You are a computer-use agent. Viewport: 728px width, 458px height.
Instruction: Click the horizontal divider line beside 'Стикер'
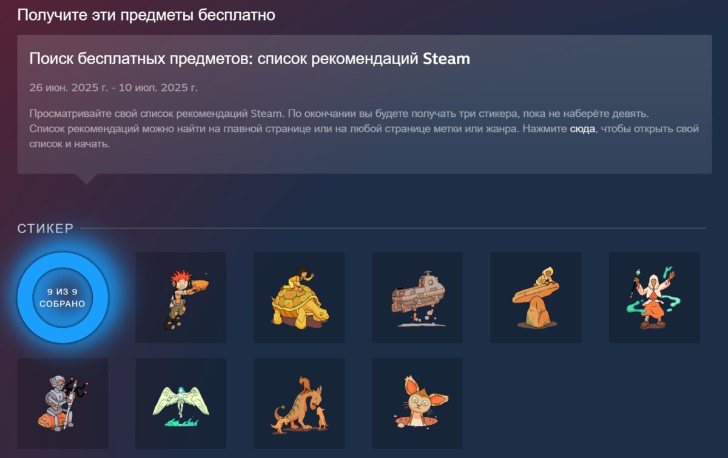pyautogui.click(x=393, y=228)
